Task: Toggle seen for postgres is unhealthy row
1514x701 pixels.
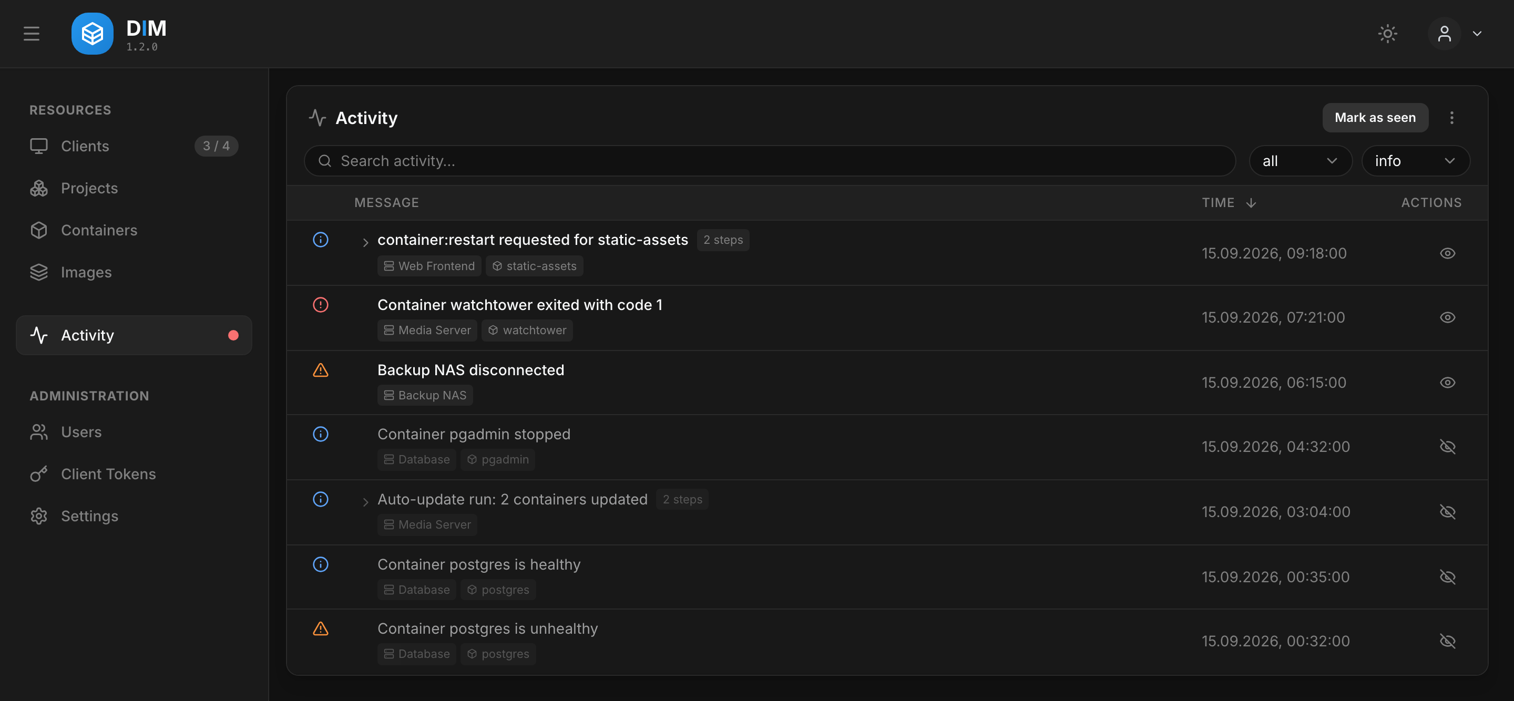Action: pyautogui.click(x=1447, y=641)
